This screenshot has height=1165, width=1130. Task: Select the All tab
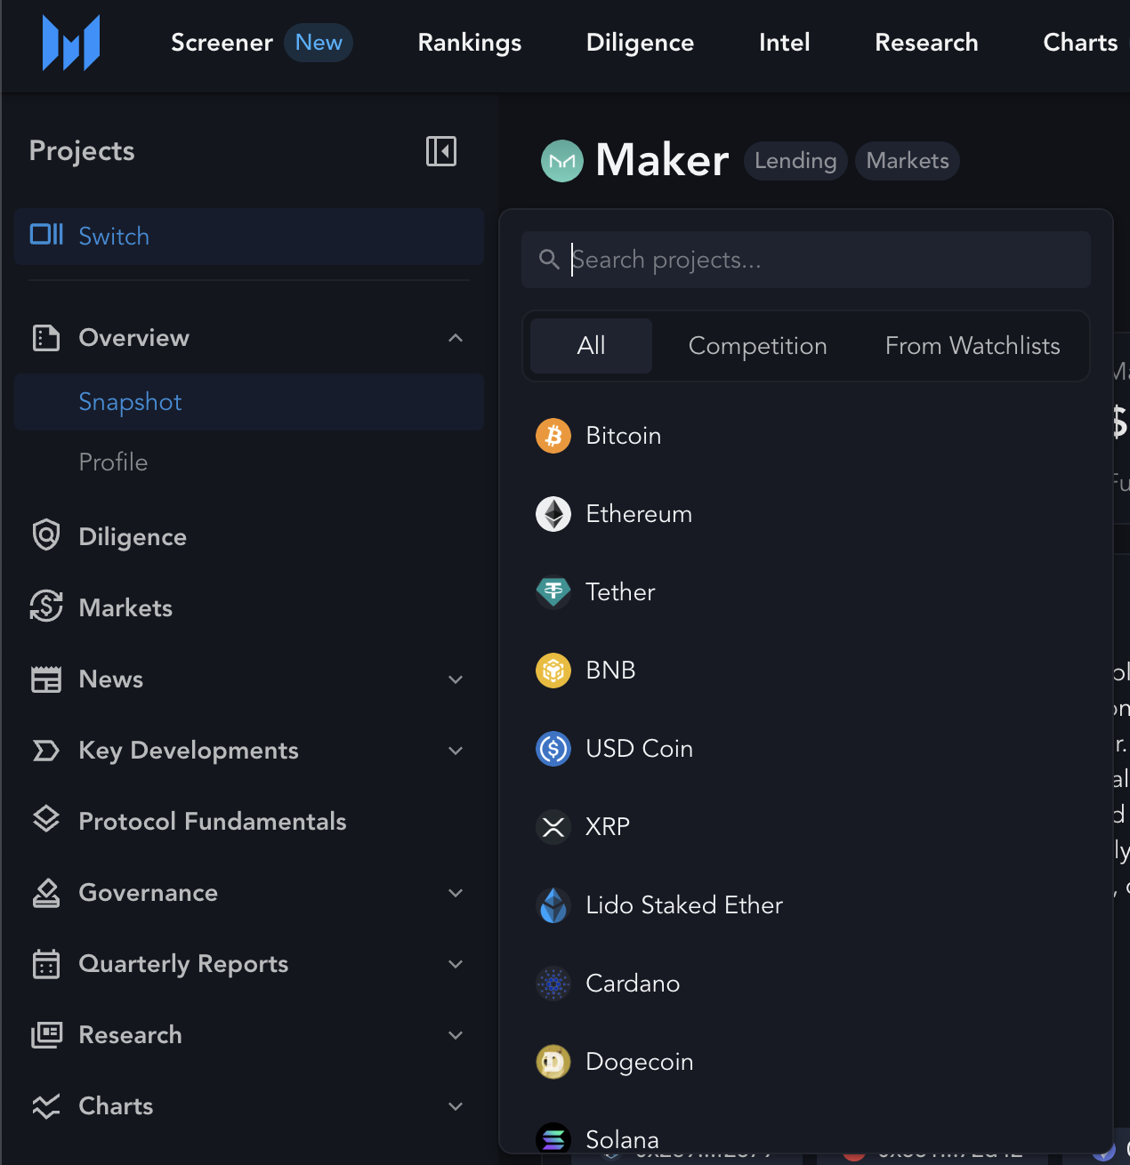coord(591,346)
